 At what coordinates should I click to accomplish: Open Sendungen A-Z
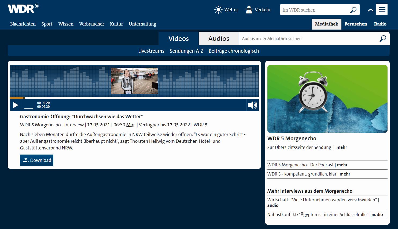pos(186,51)
